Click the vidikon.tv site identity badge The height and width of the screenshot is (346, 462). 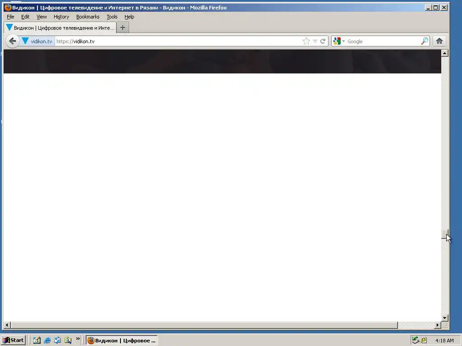(x=37, y=41)
